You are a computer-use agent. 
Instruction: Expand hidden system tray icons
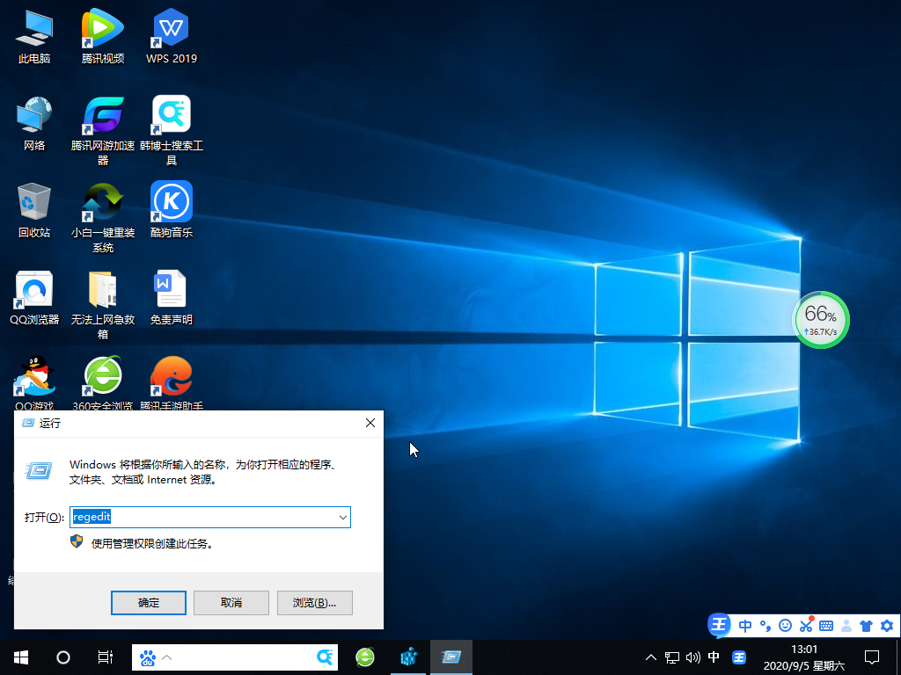point(649,657)
